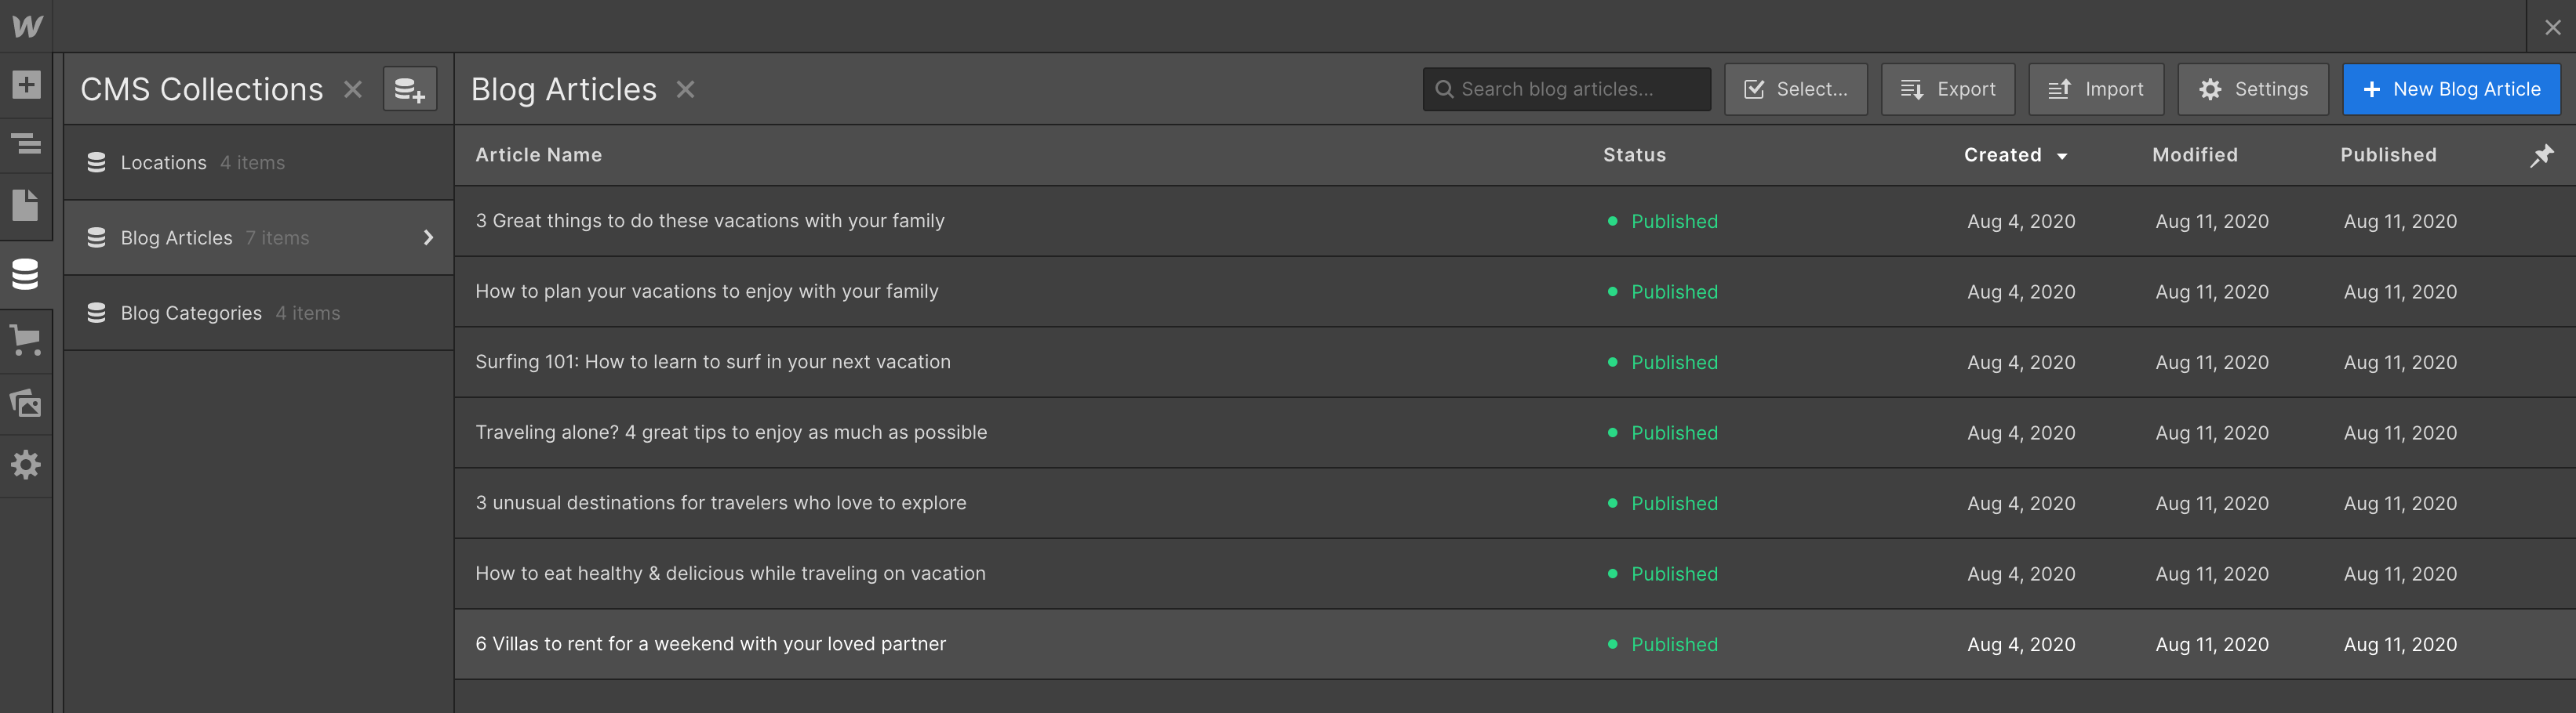Open the article Surfing 101
Image resolution: width=2576 pixels, height=713 pixels.
(x=712, y=361)
